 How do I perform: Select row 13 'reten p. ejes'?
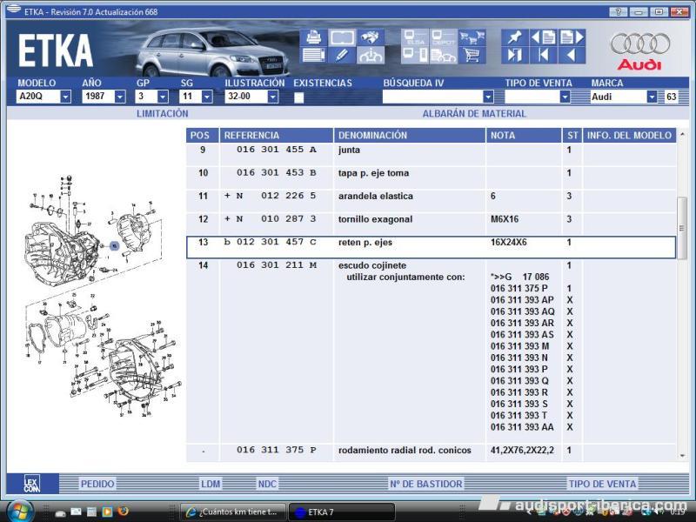(431, 247)
